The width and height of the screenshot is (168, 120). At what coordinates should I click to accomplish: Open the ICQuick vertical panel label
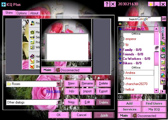163,33
